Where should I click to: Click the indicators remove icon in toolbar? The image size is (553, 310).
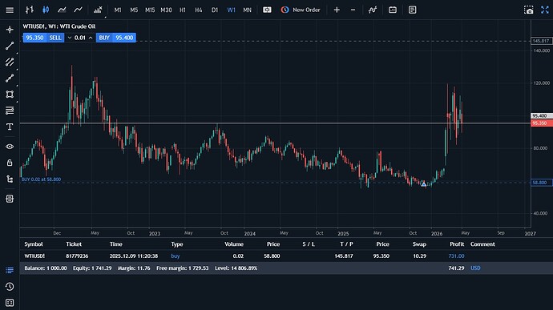[98, 10]
